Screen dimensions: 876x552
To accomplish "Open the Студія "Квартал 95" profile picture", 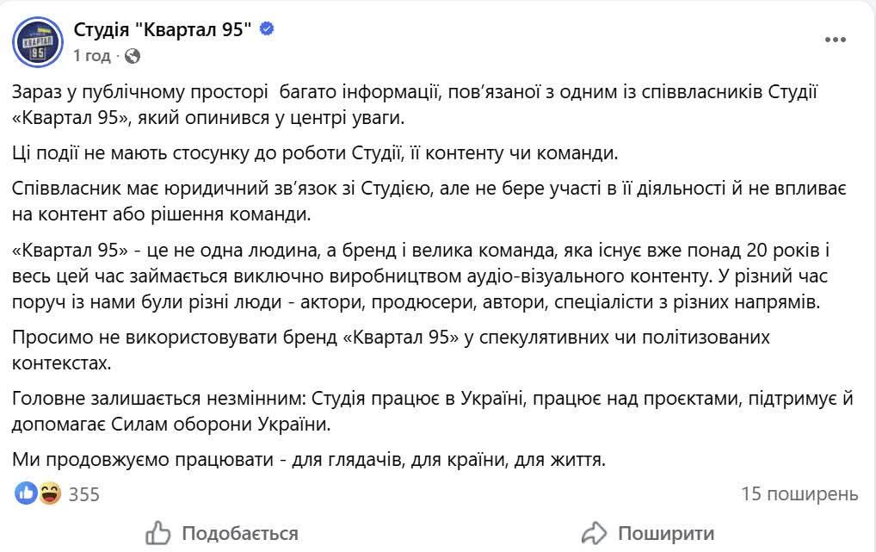I will (38, 42).
